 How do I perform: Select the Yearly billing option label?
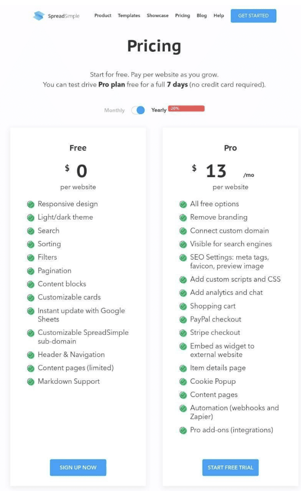coord(159,110)
